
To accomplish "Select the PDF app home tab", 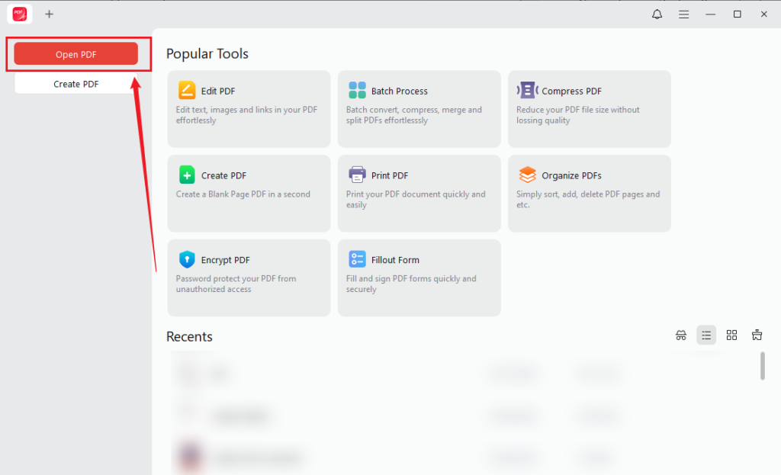I will tap(20, 14).
